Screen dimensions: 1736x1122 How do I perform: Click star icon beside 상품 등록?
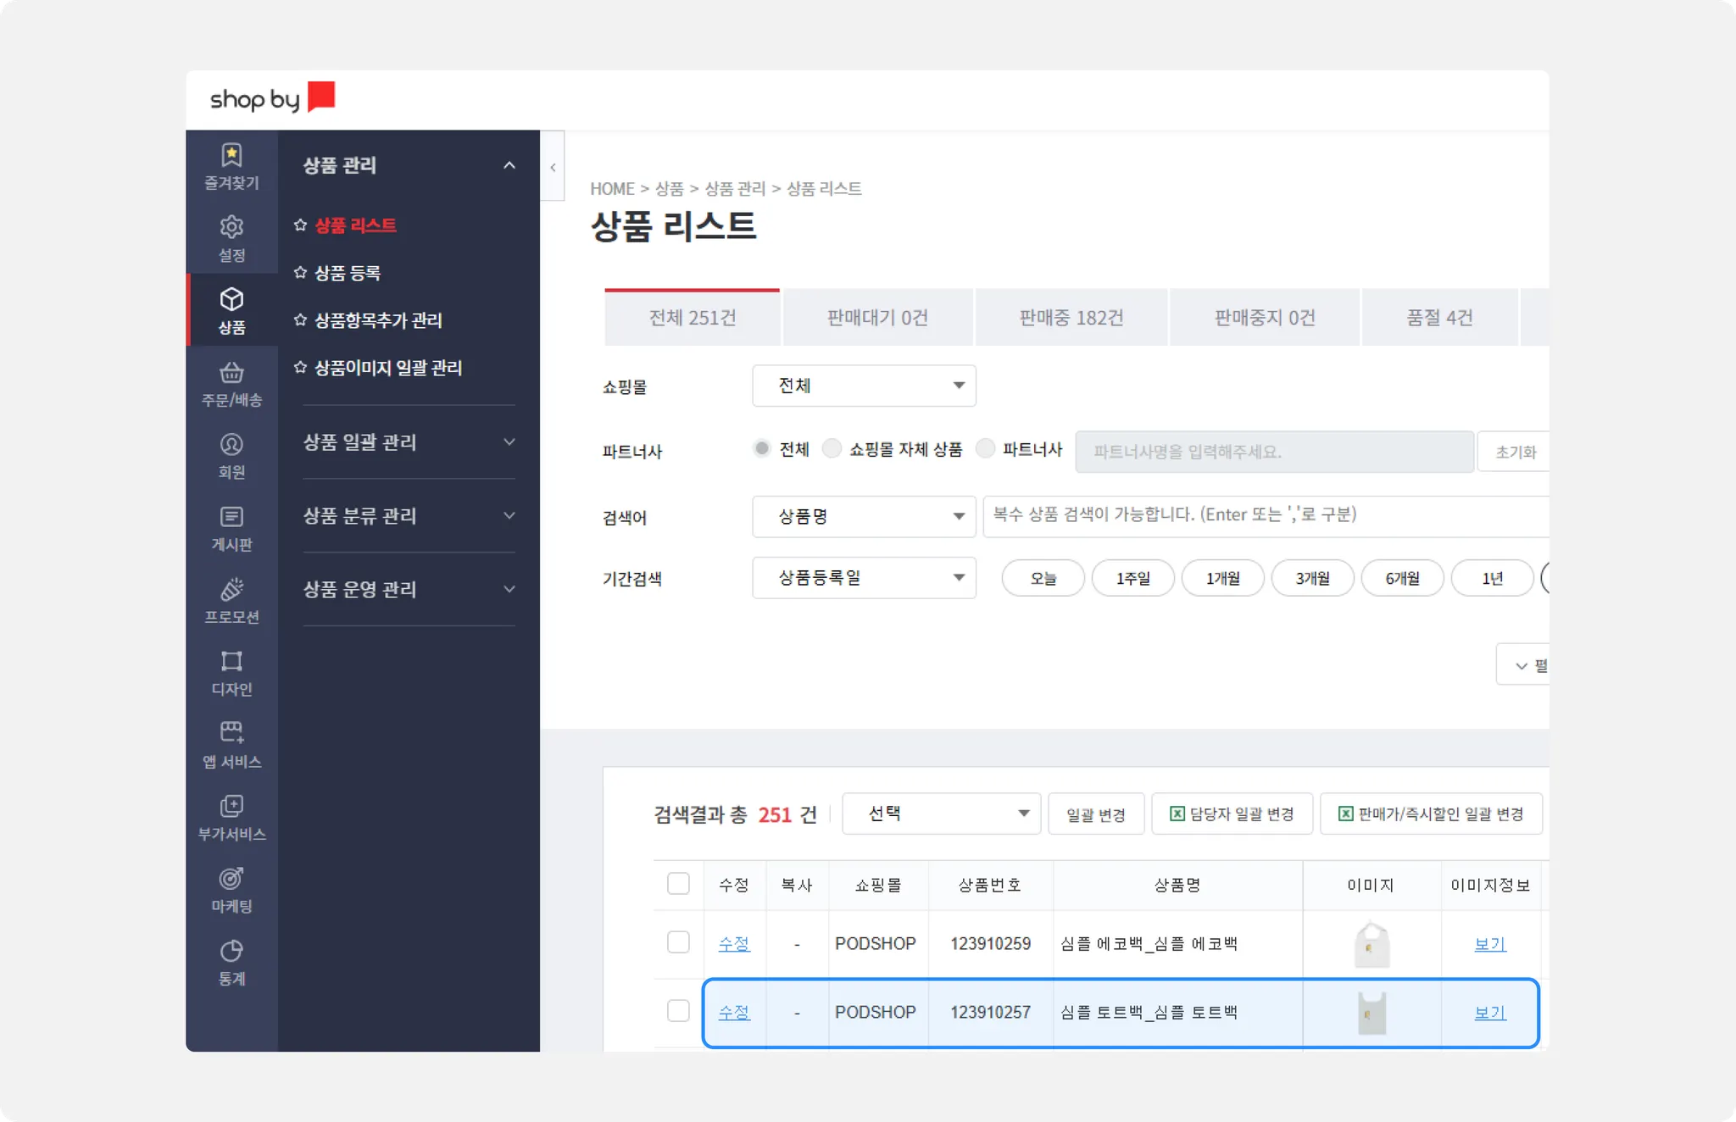(300, 272)
